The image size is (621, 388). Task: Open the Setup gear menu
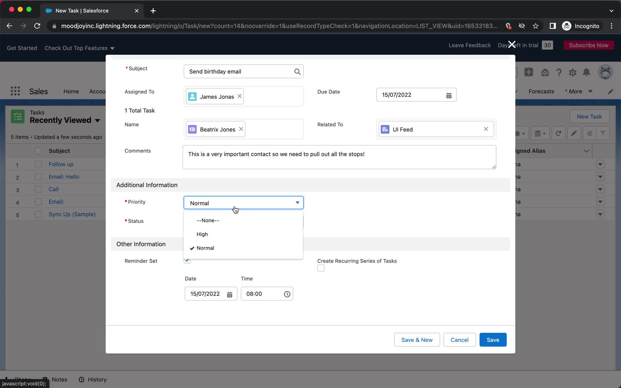click(x=572, y=72)
